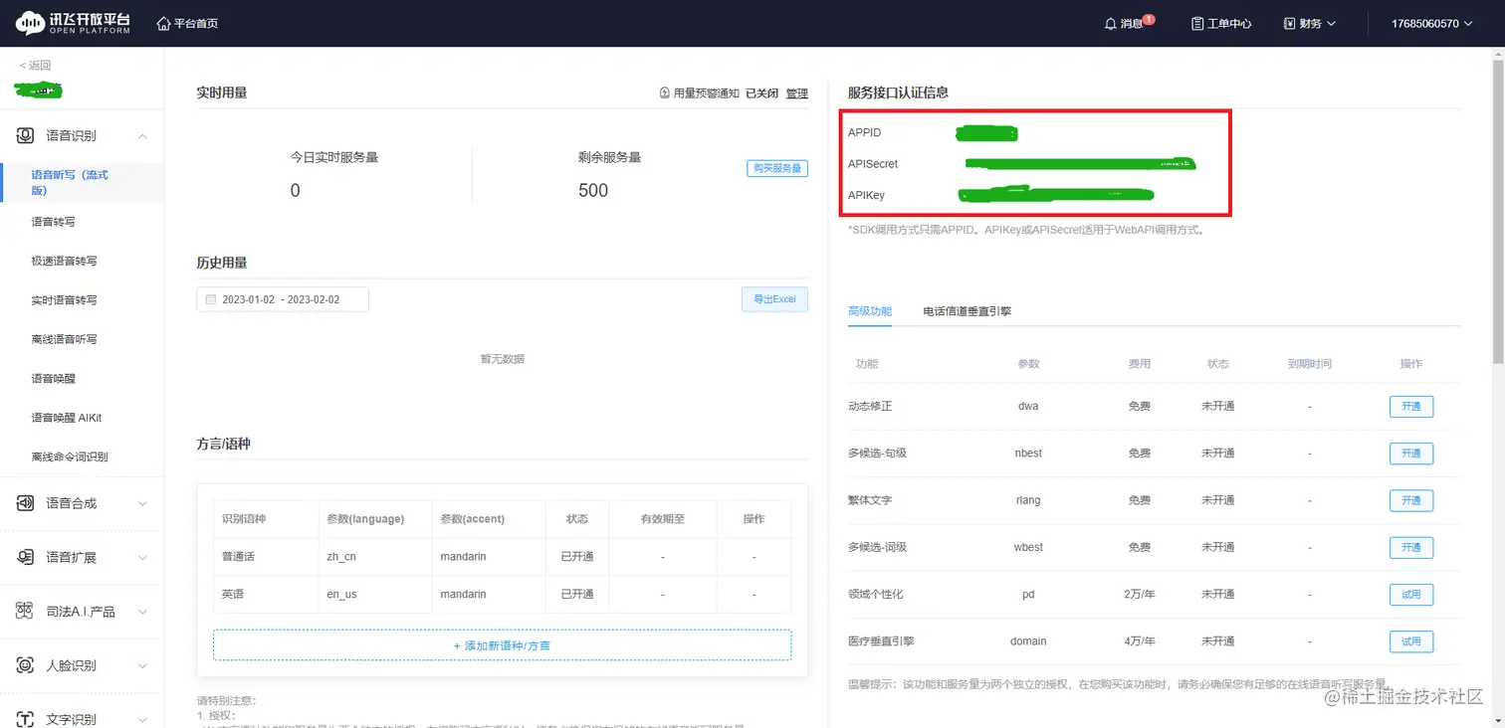The width and height of the screenshot is (1505, 728).
Task: Click the 讯飞开放平台 logo
Action: click(x=74, y=23)
